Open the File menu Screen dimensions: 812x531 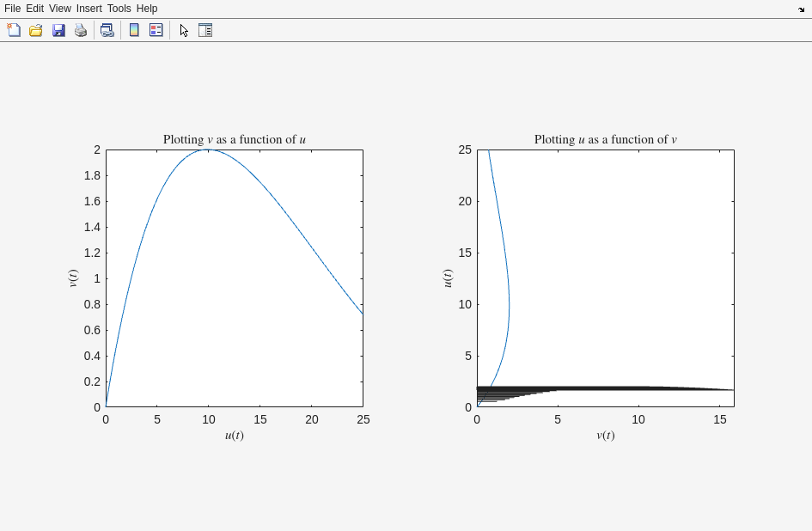(12, 9)
